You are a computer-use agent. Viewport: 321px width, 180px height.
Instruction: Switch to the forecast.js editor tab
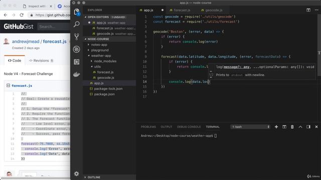pos(182,10)
